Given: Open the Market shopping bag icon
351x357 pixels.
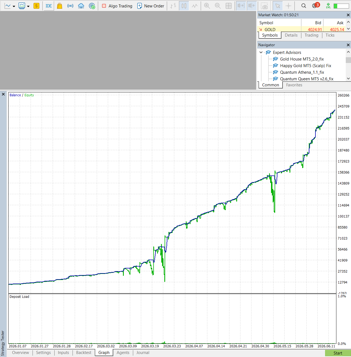Looking at the screenshot, I should tap(60, 6).
